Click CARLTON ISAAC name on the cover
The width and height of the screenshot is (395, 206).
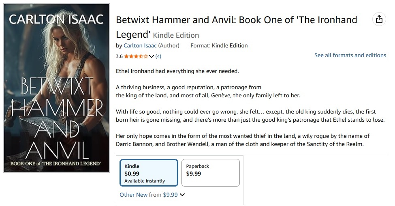click(x=56, y=19)
